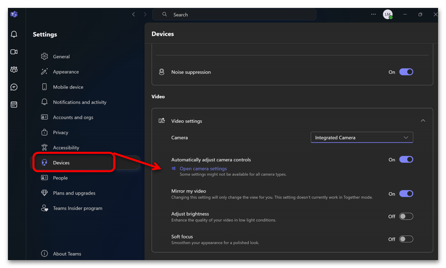Open the Chat icon in left rail
The image size is (446, 268).
pyautogui.click(x=14, y=87)
